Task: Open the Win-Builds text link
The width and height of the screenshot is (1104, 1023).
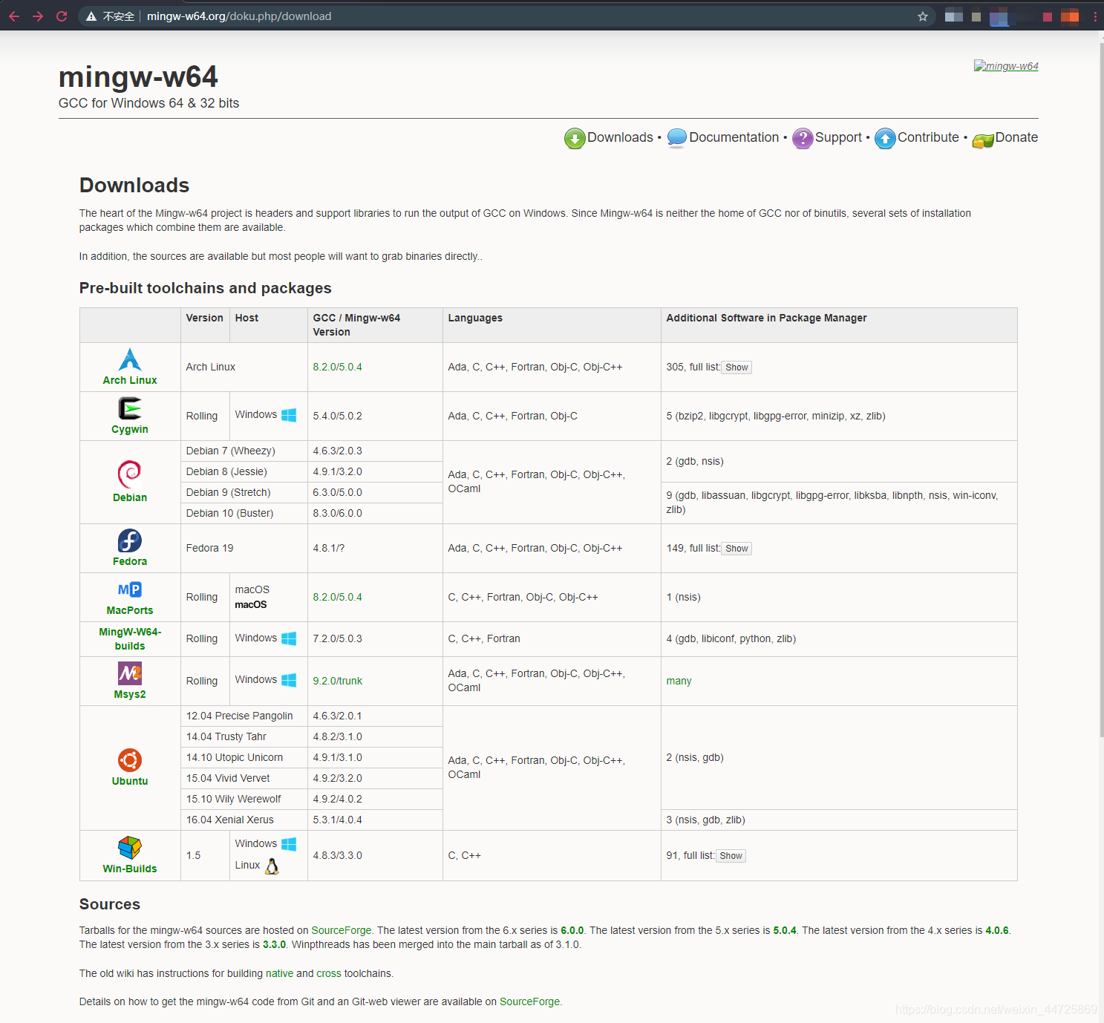Action: pos(130,869)
